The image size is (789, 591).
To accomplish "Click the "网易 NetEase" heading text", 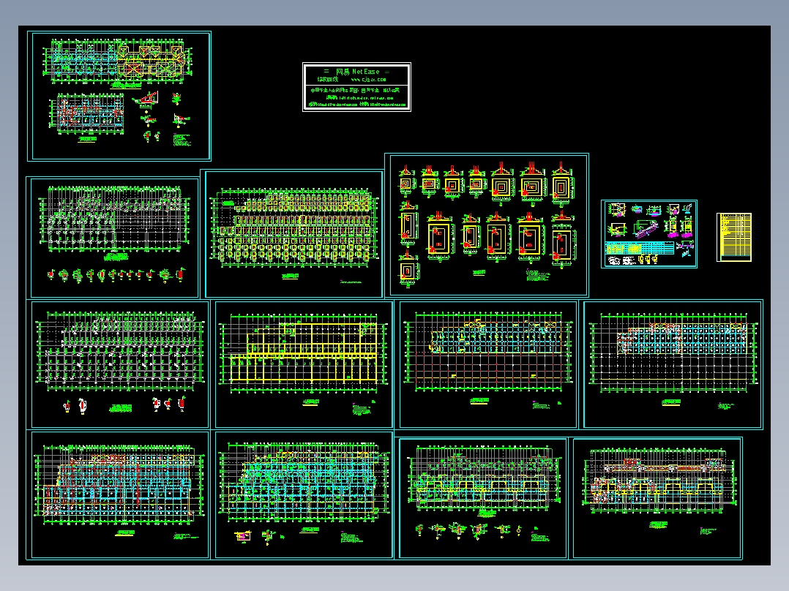I will click(x=357, y=72).
